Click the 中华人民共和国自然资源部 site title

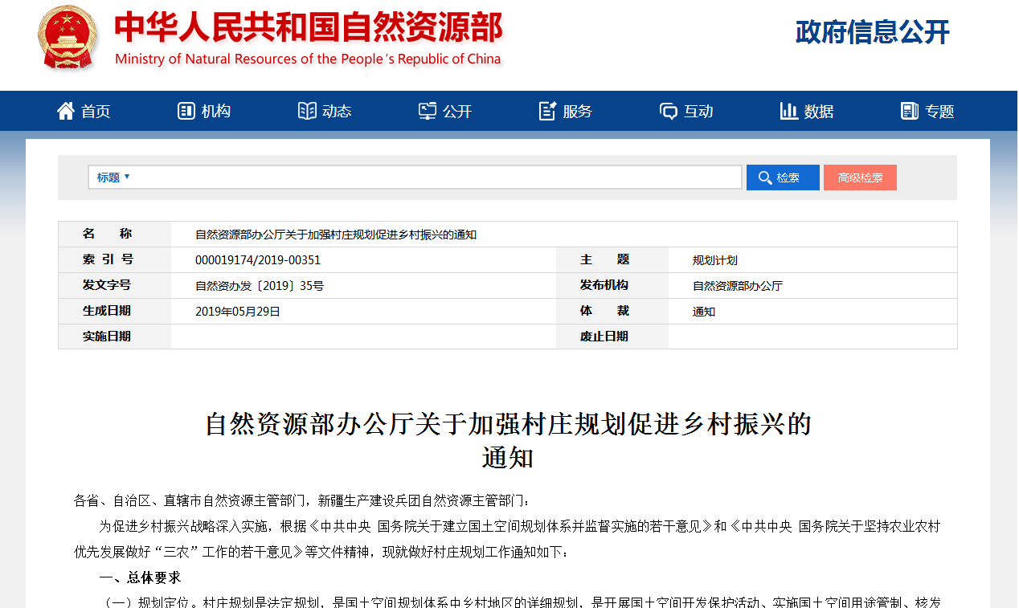click(x=309, y=27)
